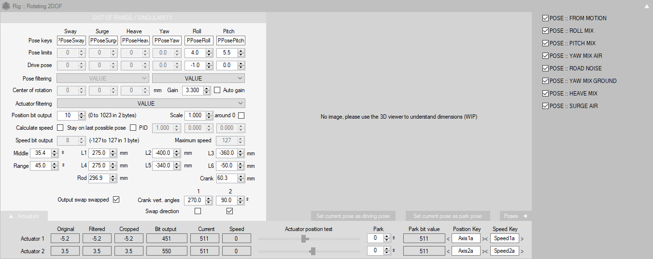The image size is (653, 259).
Task: Toggle Swap direction checkbox for crank 2
Action: point(229,211)
